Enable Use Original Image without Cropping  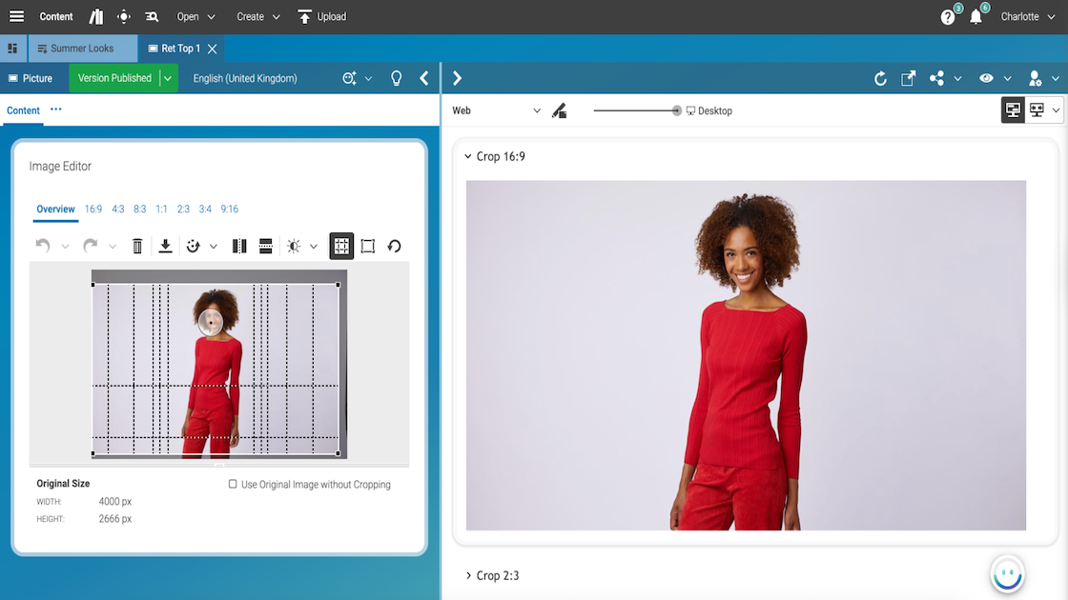[x=233, y=485]
